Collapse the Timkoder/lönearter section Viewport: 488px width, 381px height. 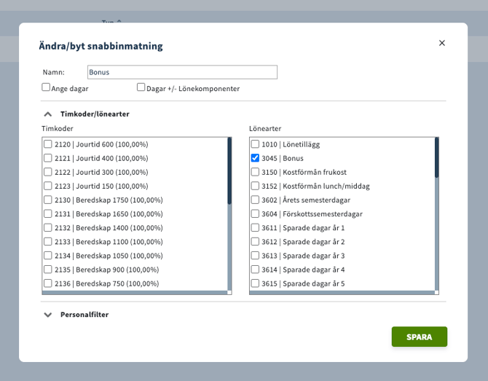coord(48,114)
